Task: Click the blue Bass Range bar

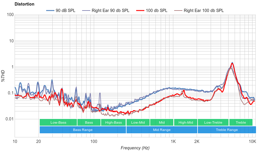Action: point(83,130)
